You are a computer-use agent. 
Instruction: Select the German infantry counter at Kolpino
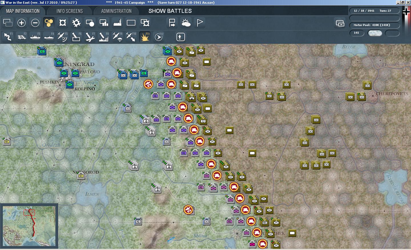point(70,84)
